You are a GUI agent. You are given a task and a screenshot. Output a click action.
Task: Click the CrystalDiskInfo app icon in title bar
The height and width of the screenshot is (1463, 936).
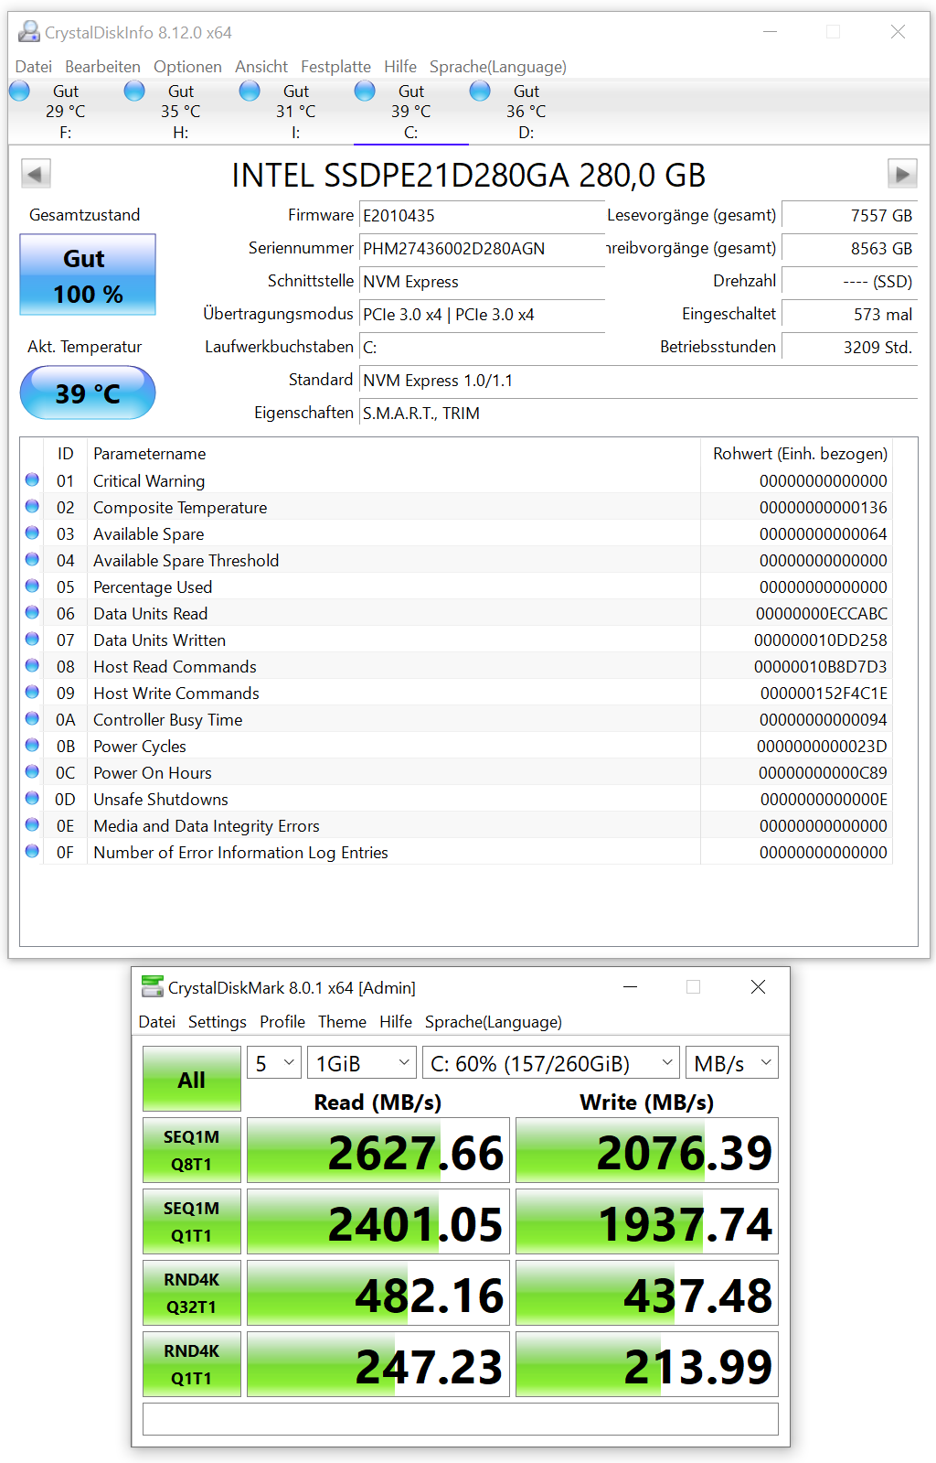tap(29, 32)
